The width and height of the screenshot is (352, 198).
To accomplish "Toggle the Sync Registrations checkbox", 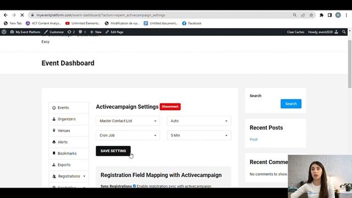I will coord(134,186).
